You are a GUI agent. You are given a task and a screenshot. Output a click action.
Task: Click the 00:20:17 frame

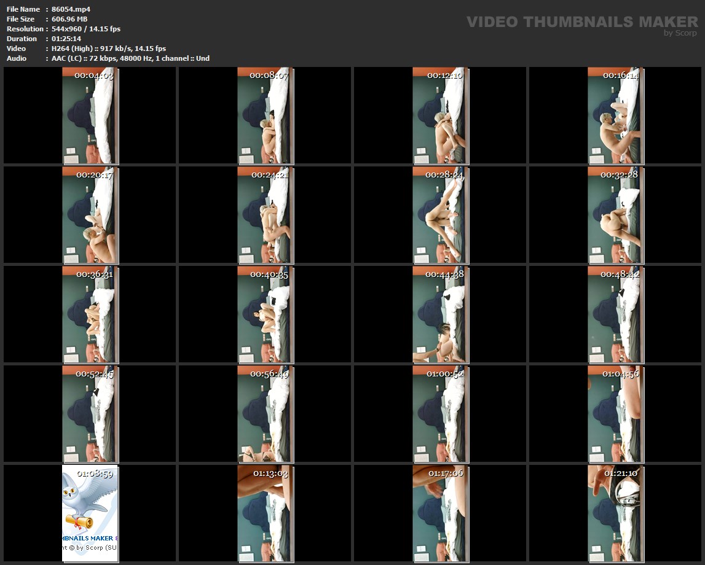click(90, 215)
